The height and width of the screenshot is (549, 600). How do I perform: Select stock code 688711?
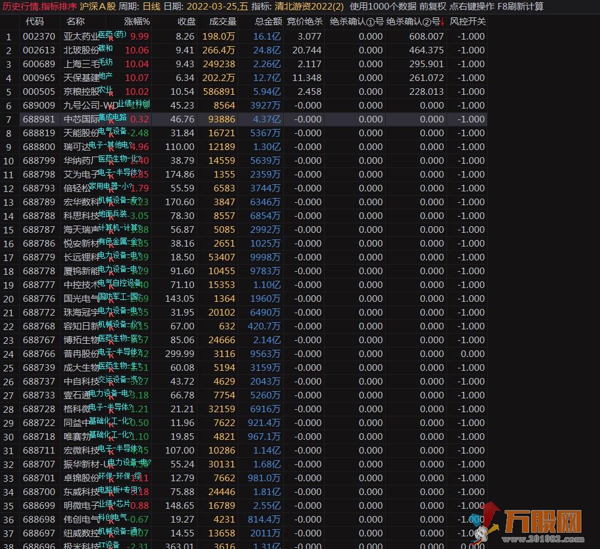click(x=39, y=450)
